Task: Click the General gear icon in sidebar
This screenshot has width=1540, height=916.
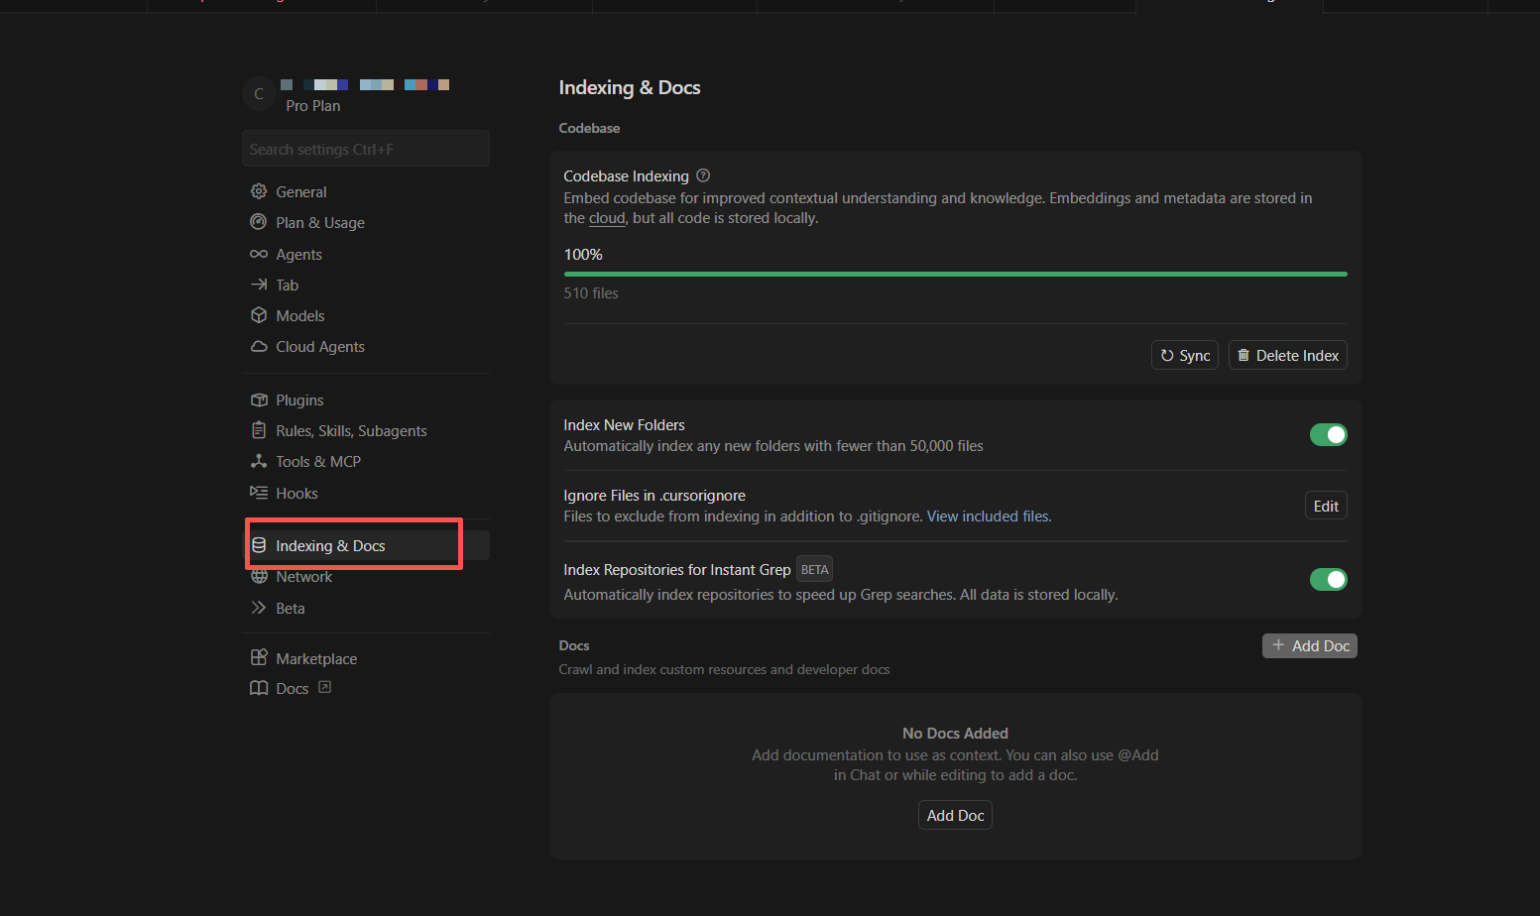Action: coord(259,191)
